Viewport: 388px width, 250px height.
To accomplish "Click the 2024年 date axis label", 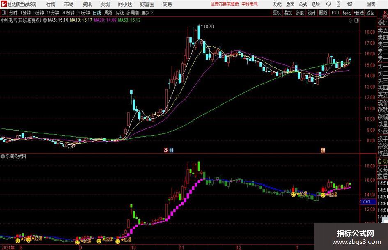I will pyautogui.click(x=8, y=247).
